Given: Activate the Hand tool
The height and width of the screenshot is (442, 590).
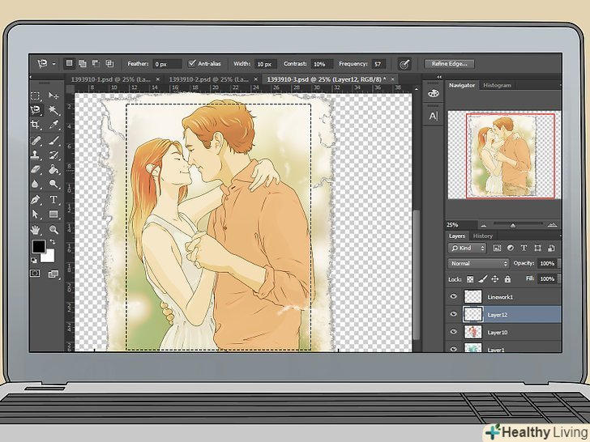Looking at the screenshot, I should [x=36, y=229].
